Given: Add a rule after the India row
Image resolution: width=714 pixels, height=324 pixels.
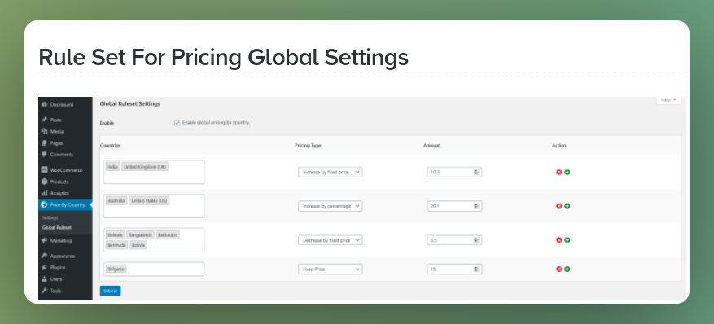Looking at the screenshot, I should point(567,172).
